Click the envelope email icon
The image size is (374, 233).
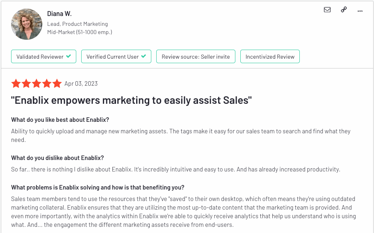[327, 10]
